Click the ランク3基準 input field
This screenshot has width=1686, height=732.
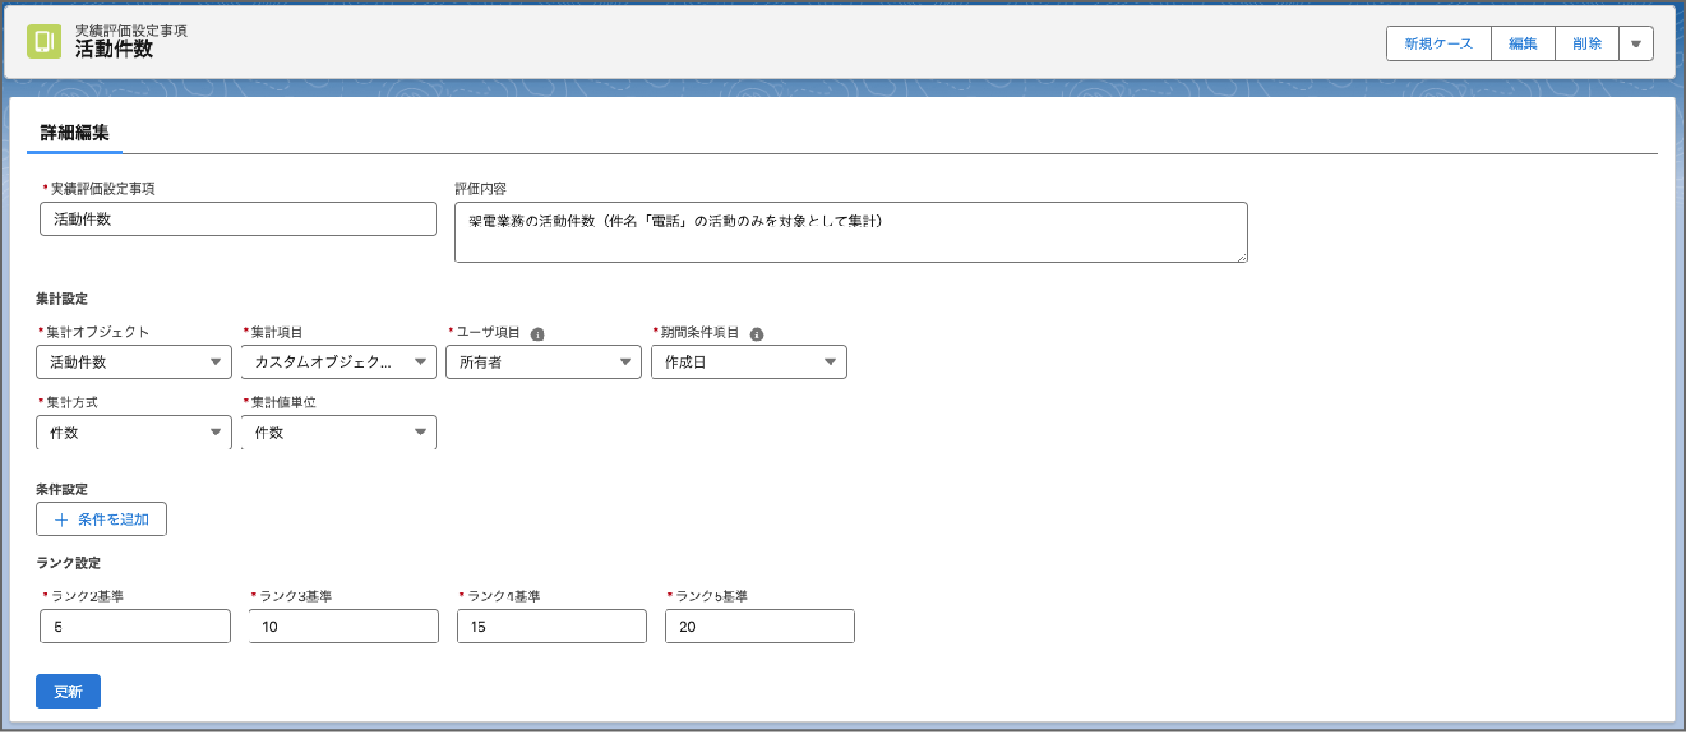[343, 627]
